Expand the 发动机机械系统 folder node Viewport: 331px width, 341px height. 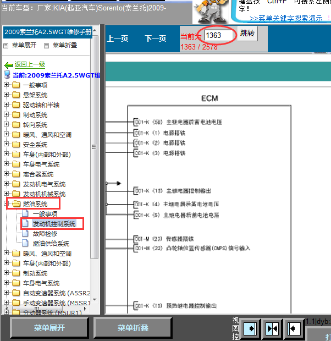(x=6, y=194)
